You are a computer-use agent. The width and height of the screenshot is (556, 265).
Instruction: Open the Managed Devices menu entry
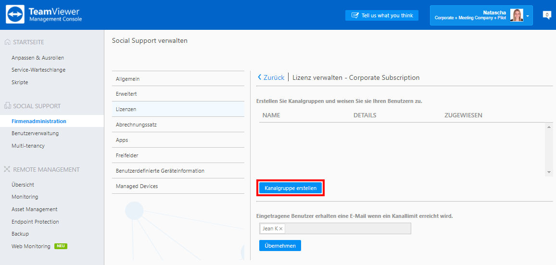click(x=178, y=186)
